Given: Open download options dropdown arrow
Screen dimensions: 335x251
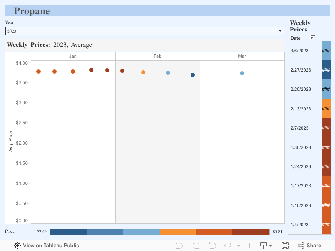Looking at the screenshot, I should (x=271, y=246).
